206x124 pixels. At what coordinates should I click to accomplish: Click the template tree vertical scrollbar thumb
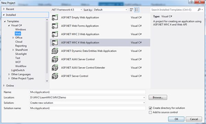click(47, 47)
